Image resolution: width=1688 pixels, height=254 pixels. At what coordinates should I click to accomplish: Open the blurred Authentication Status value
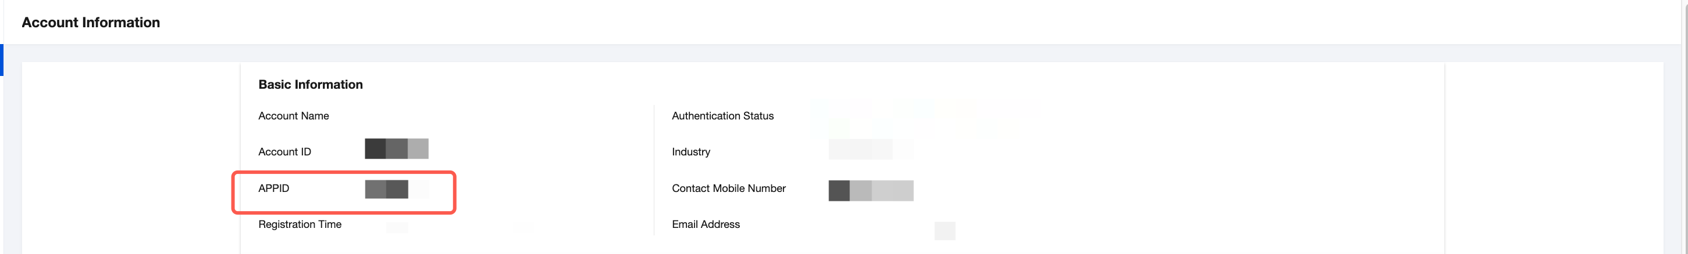click(x=924, y=118)
